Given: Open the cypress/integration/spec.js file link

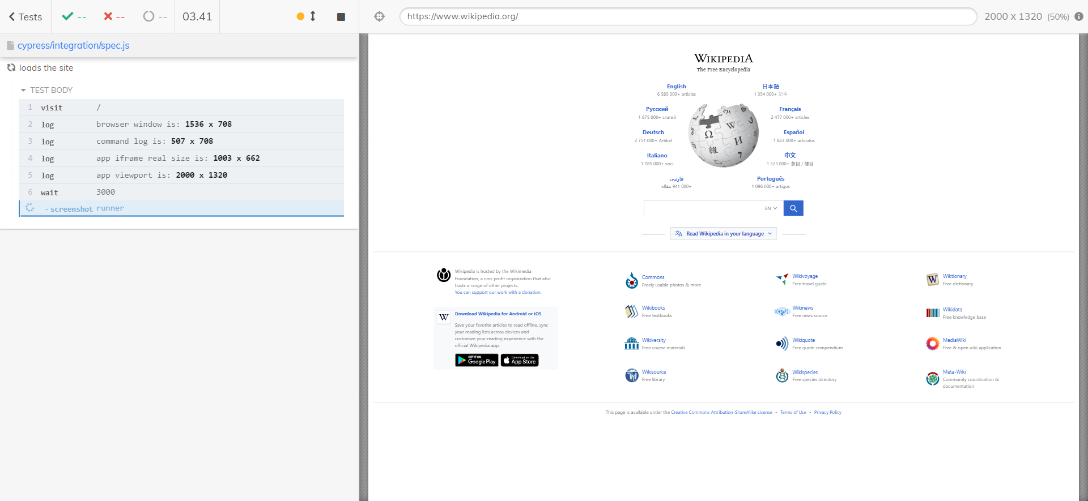Looking at the screenshot, I should point(73,45).
